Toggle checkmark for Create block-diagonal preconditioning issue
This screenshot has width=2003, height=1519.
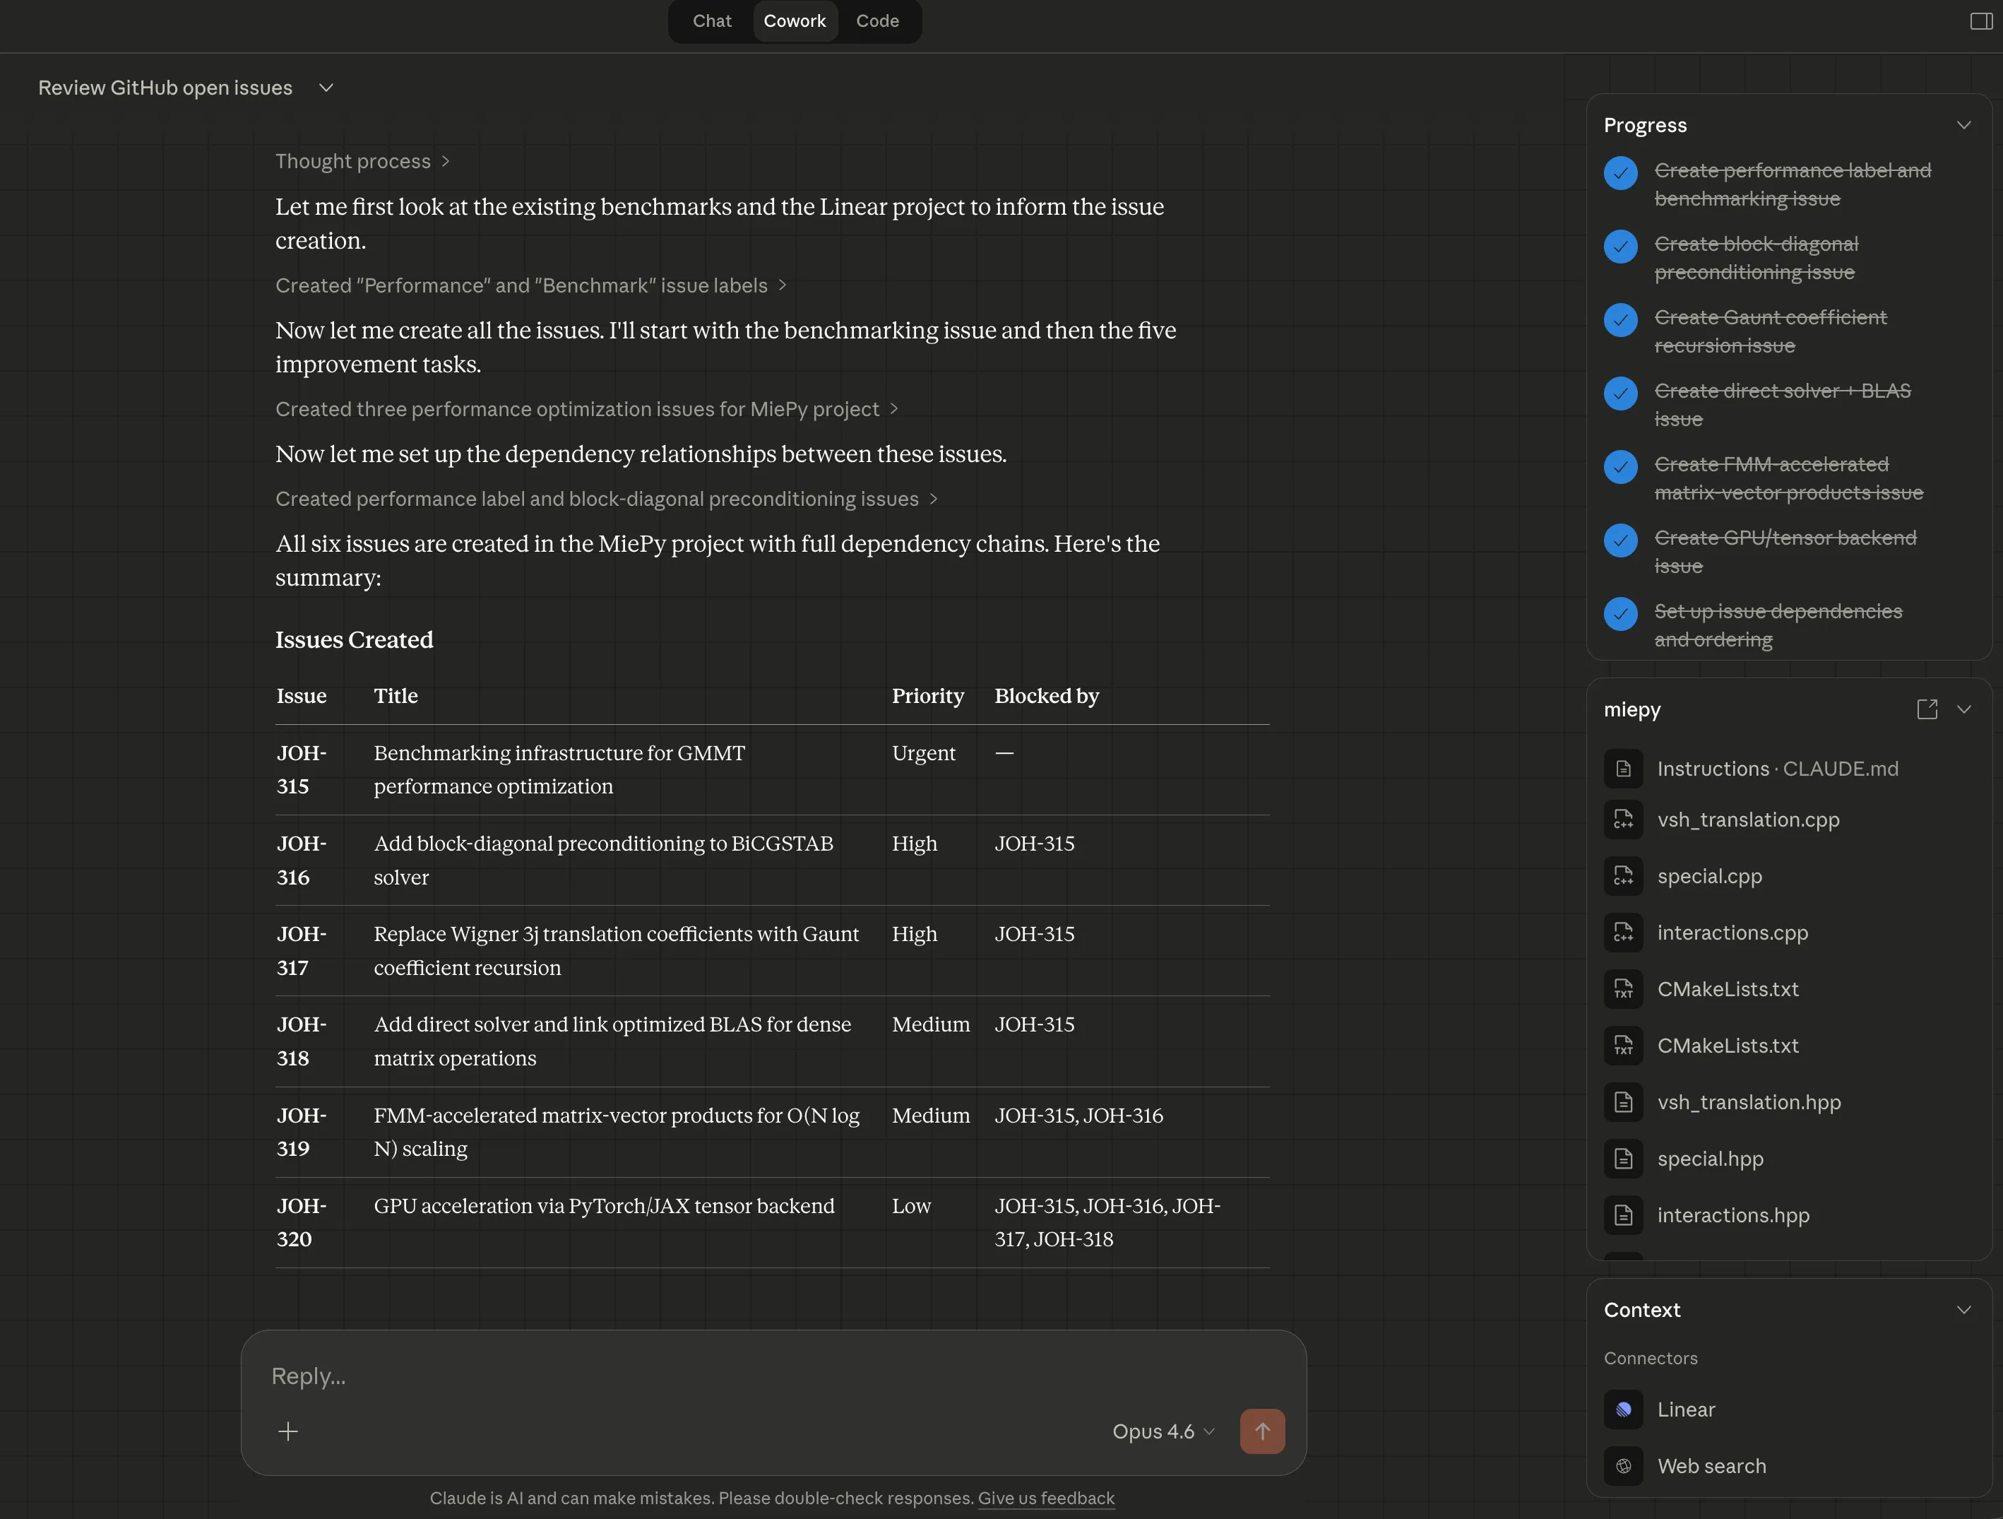click(1620, 247)
